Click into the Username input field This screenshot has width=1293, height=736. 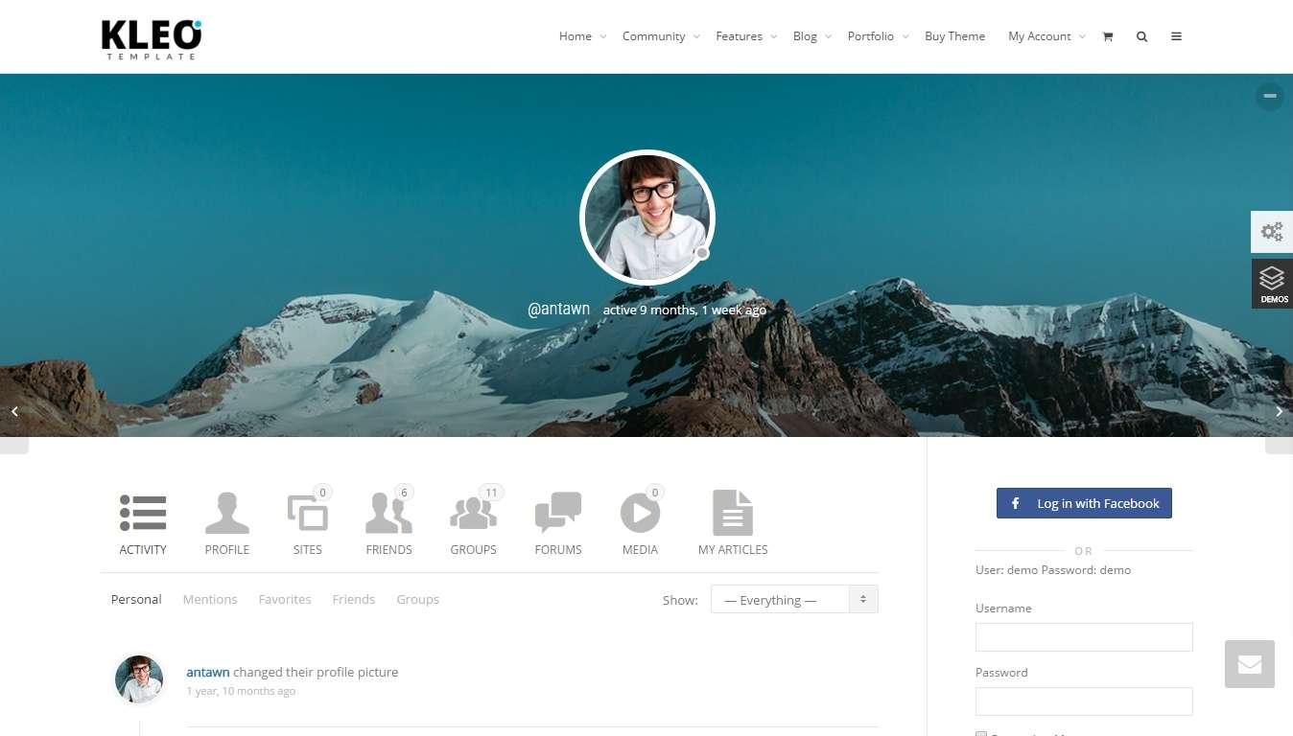(1084, 637)
